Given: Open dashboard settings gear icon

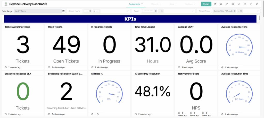Looking at the screenshot, I should click(233, 4).
